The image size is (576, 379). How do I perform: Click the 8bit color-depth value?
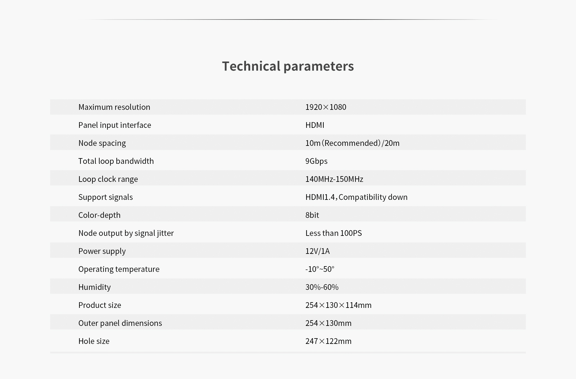(x=312, y=215)
